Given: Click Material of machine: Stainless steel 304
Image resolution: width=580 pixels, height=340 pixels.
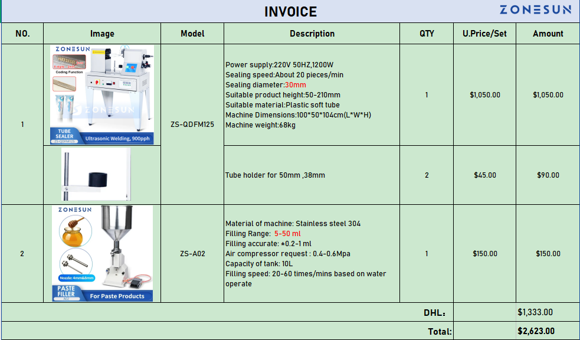Looking at the screenshot, I should (x=293, y=224).
